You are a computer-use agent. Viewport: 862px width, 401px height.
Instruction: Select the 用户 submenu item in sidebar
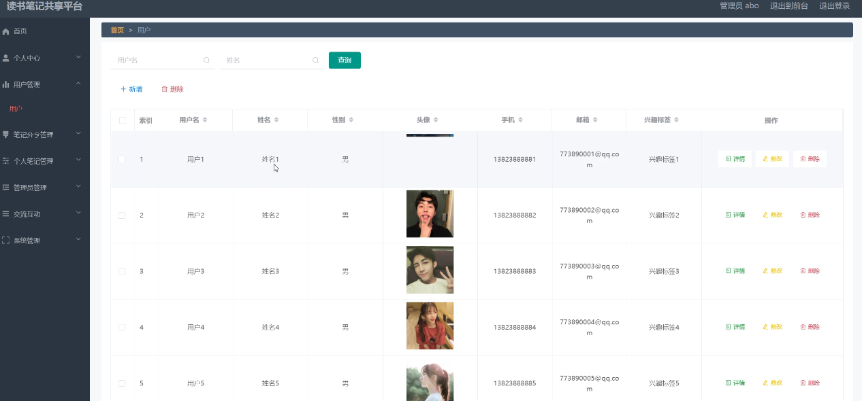pyautogui.click(x=45, y=109)
